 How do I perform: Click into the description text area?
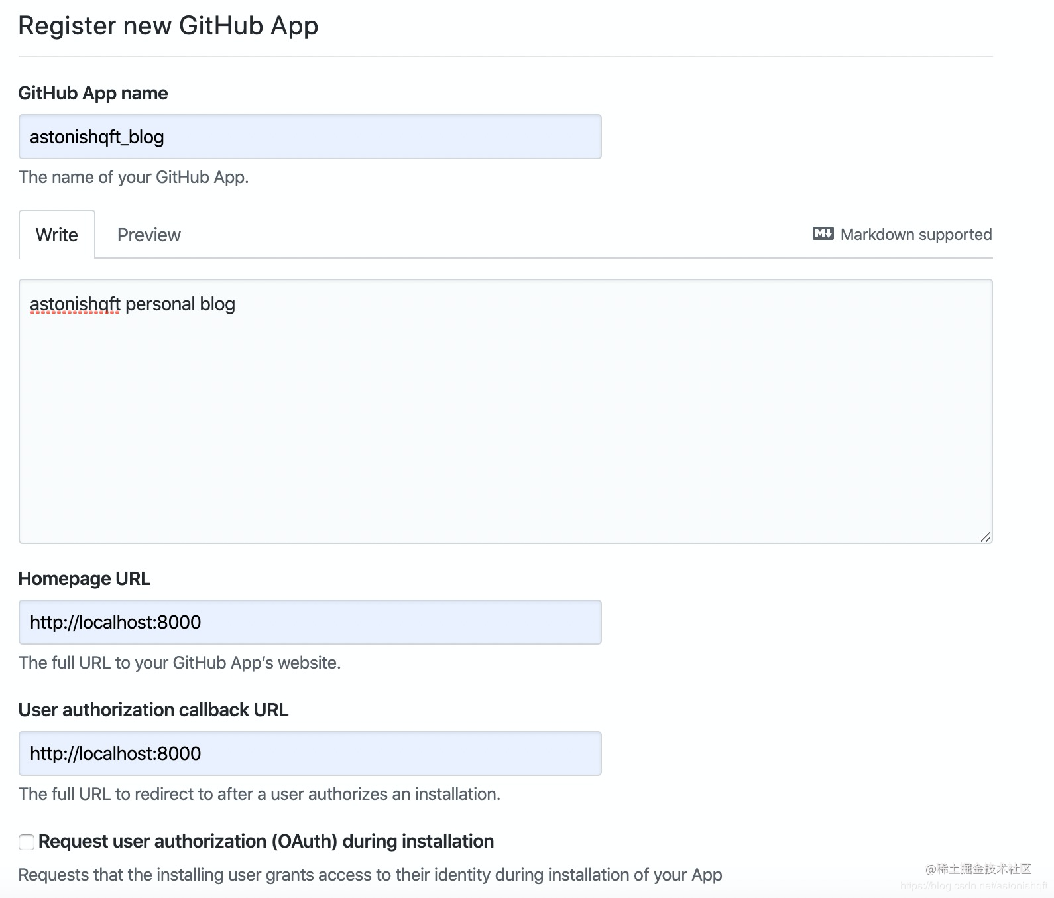tap(505, 411)
